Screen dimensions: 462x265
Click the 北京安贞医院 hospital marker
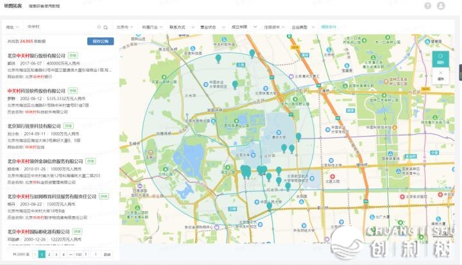point(402,196)
